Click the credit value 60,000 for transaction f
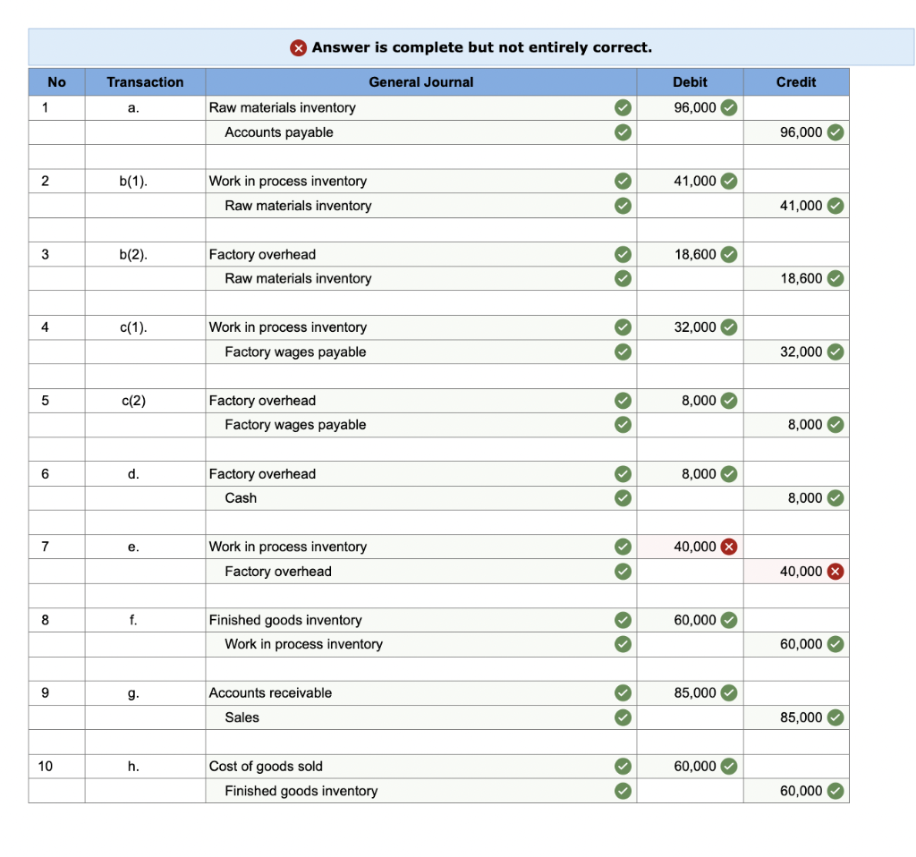This screenshot has height=857, width=916. pos(801,644)
